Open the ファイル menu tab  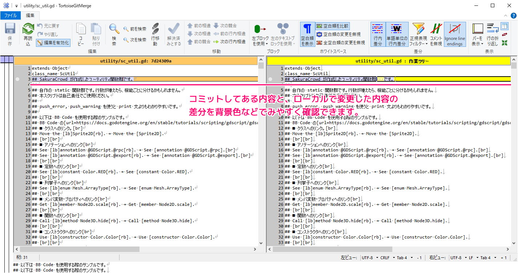(11, 16)
